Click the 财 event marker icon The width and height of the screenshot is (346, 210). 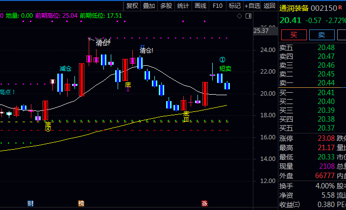pos(30,203)
